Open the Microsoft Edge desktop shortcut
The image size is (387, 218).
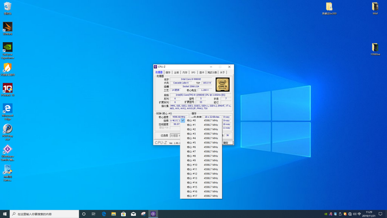8,112
